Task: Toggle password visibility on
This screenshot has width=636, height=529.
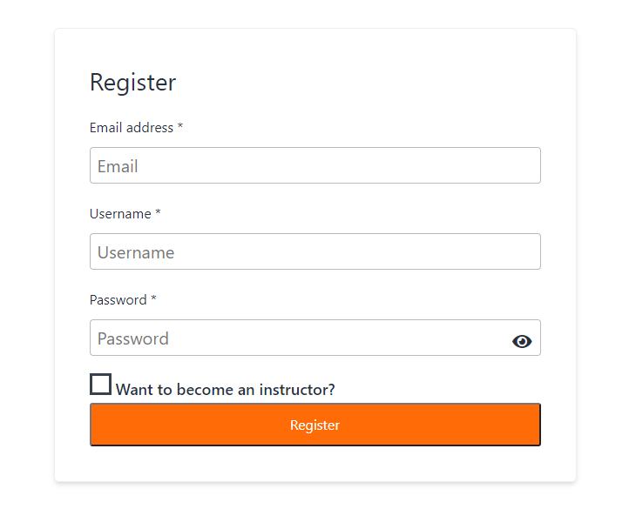Action: point(522,341)
